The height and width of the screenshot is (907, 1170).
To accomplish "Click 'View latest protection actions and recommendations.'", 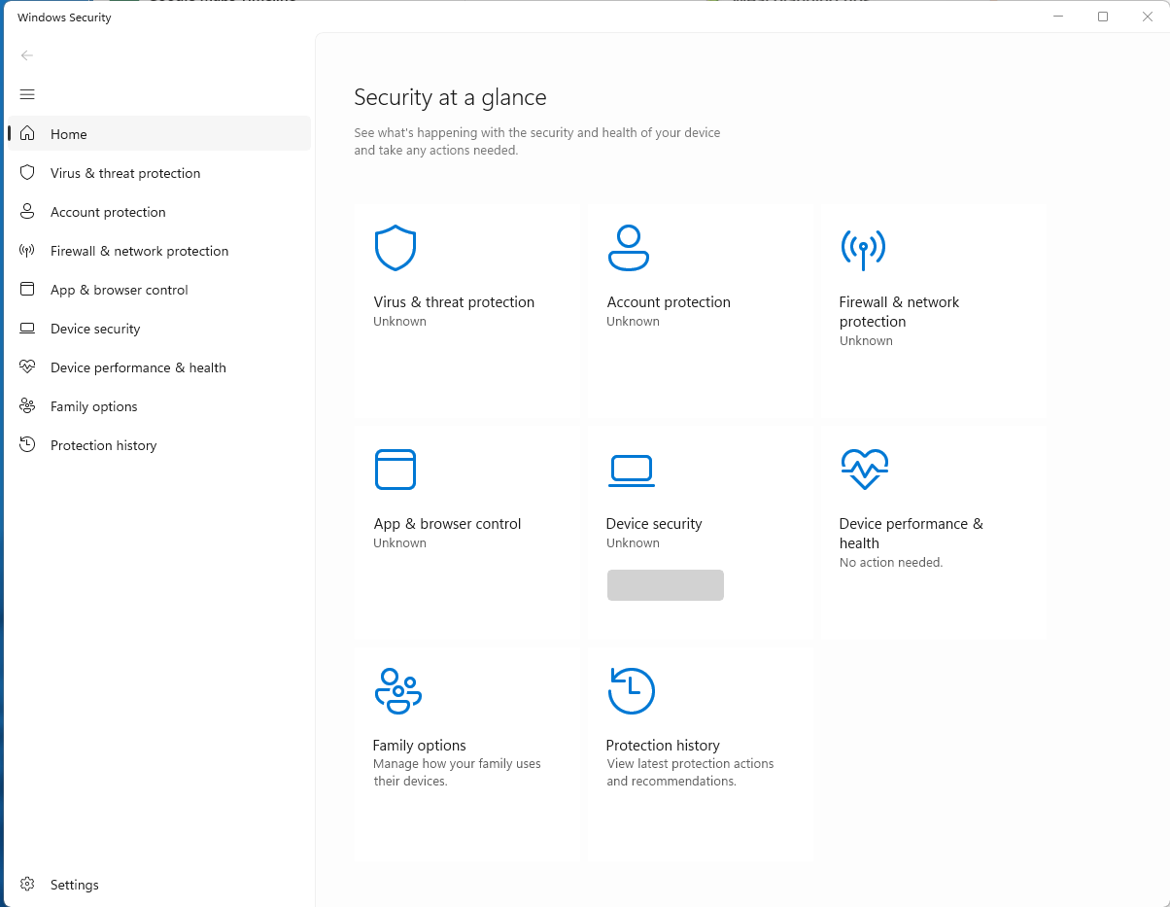I will tap(690, 772).
